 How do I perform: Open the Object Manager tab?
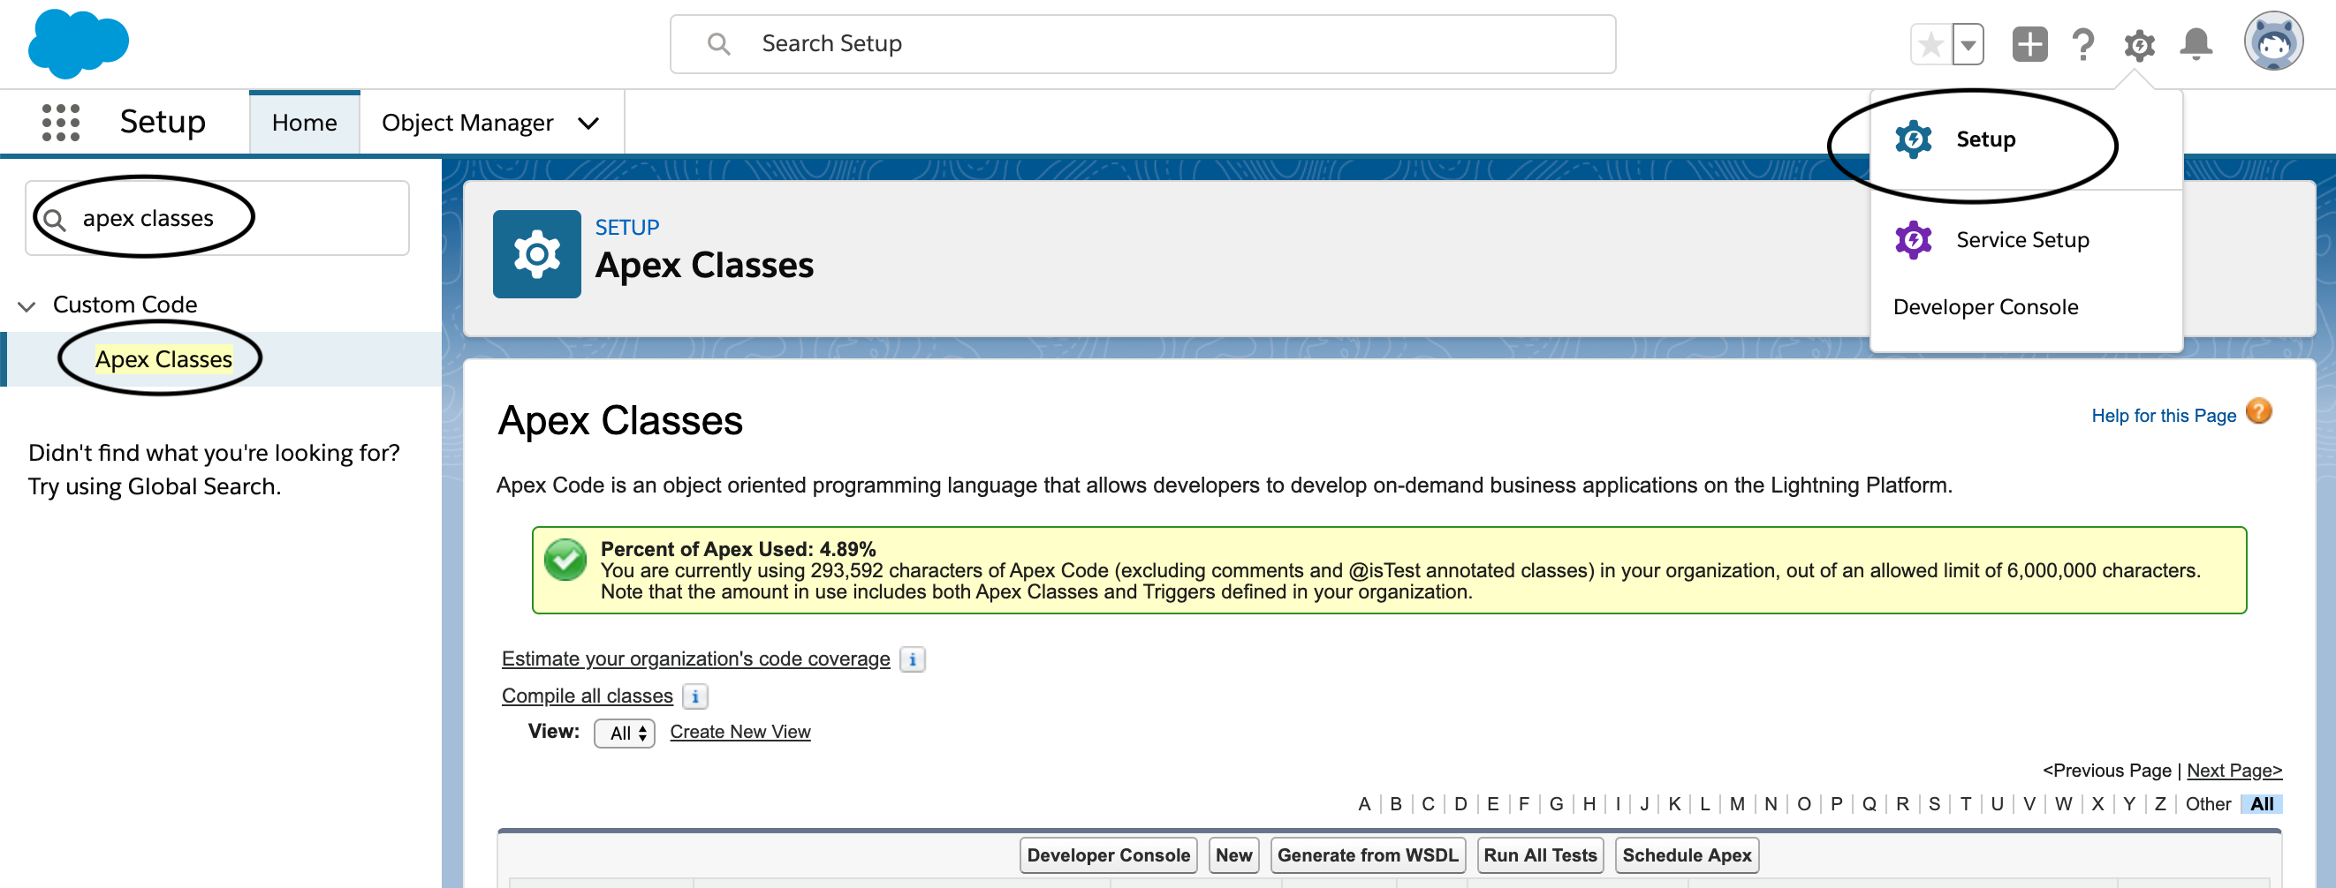coord(467,123)
